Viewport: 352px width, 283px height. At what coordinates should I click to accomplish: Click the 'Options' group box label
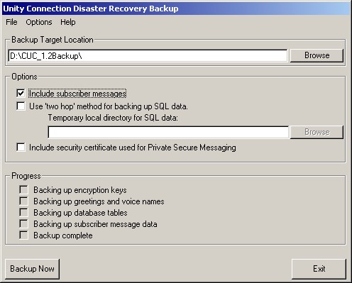[24, 77]
